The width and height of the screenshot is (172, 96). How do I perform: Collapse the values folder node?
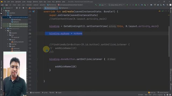coord(8,46)
